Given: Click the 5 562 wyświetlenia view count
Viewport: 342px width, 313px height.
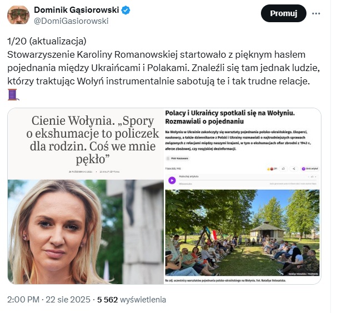Looking at the screenshot, I should (132, 300).
